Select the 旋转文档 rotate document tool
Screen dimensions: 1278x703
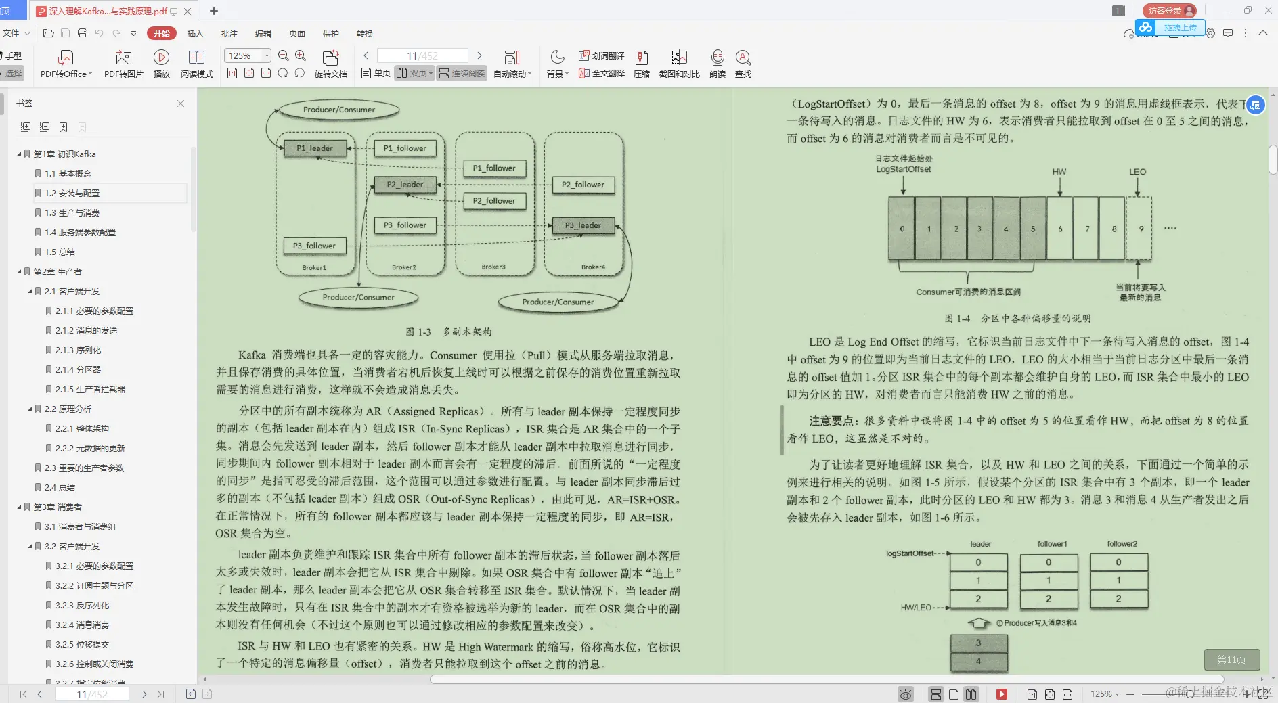[x=330, y=63]
